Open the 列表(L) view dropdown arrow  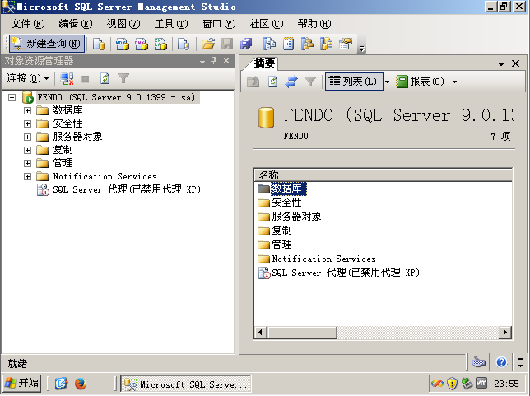click(x=388, y=82)
